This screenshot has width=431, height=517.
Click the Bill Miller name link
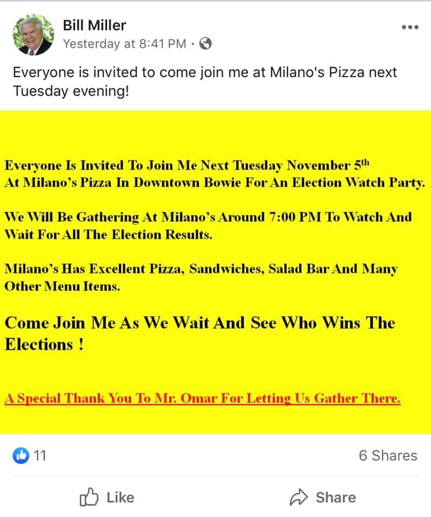point(94,24)
